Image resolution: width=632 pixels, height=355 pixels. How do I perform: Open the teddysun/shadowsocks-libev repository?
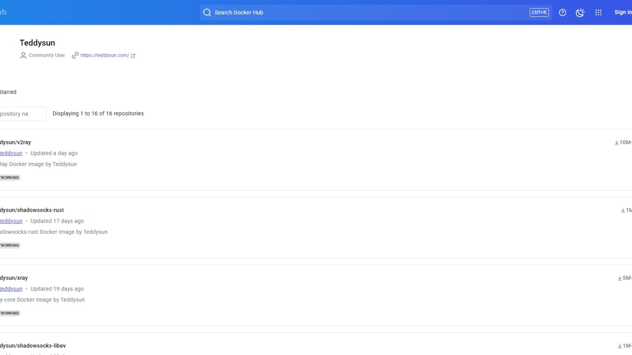coord(33,346)
